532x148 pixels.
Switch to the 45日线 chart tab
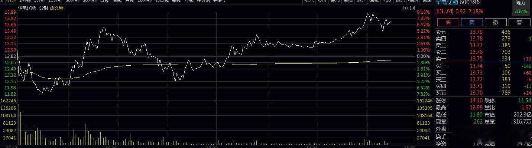point(162,1)
